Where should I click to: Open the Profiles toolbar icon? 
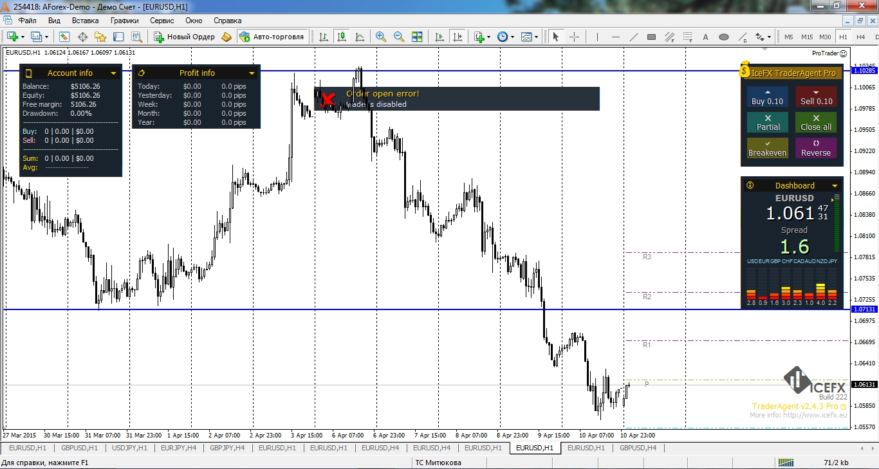pyautogui.click(x=36, y=37)
